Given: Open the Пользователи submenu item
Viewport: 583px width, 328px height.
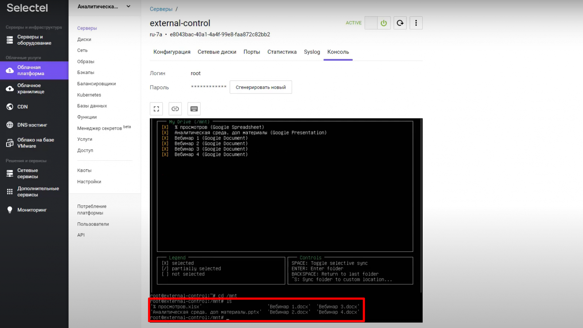Looking at the screenshot, I should coord(93,224).
